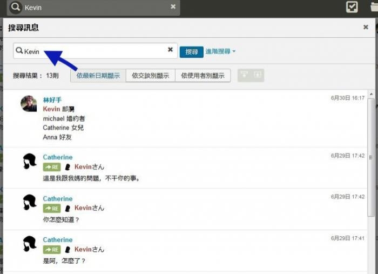Click line Anna 好友
Image resolution: width=378 pixels, height=274 pixels.
[x=57, y=137]
